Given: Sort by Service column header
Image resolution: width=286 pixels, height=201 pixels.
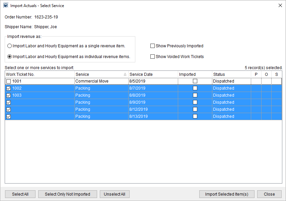Looking at the screenshot, I should tap(101, 74).
